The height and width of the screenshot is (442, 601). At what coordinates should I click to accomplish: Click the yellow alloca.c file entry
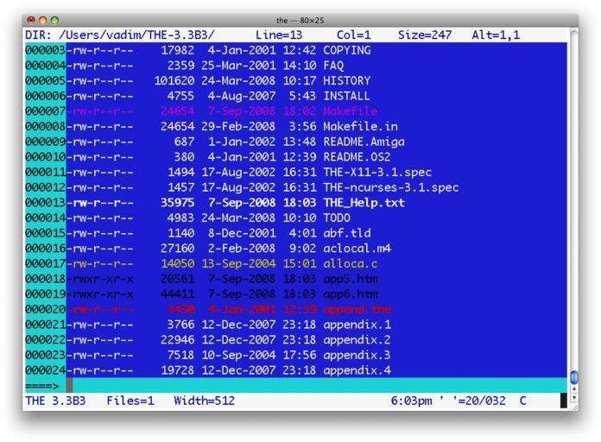point(351,263)
